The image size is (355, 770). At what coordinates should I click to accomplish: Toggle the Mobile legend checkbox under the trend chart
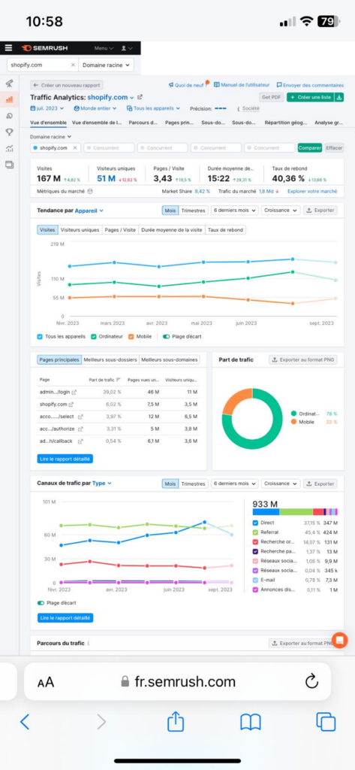pos(131,336)
